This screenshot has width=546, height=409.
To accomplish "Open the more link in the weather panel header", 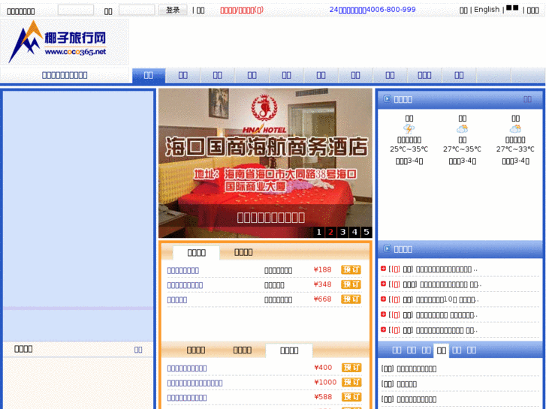I will tap(527, 99).
